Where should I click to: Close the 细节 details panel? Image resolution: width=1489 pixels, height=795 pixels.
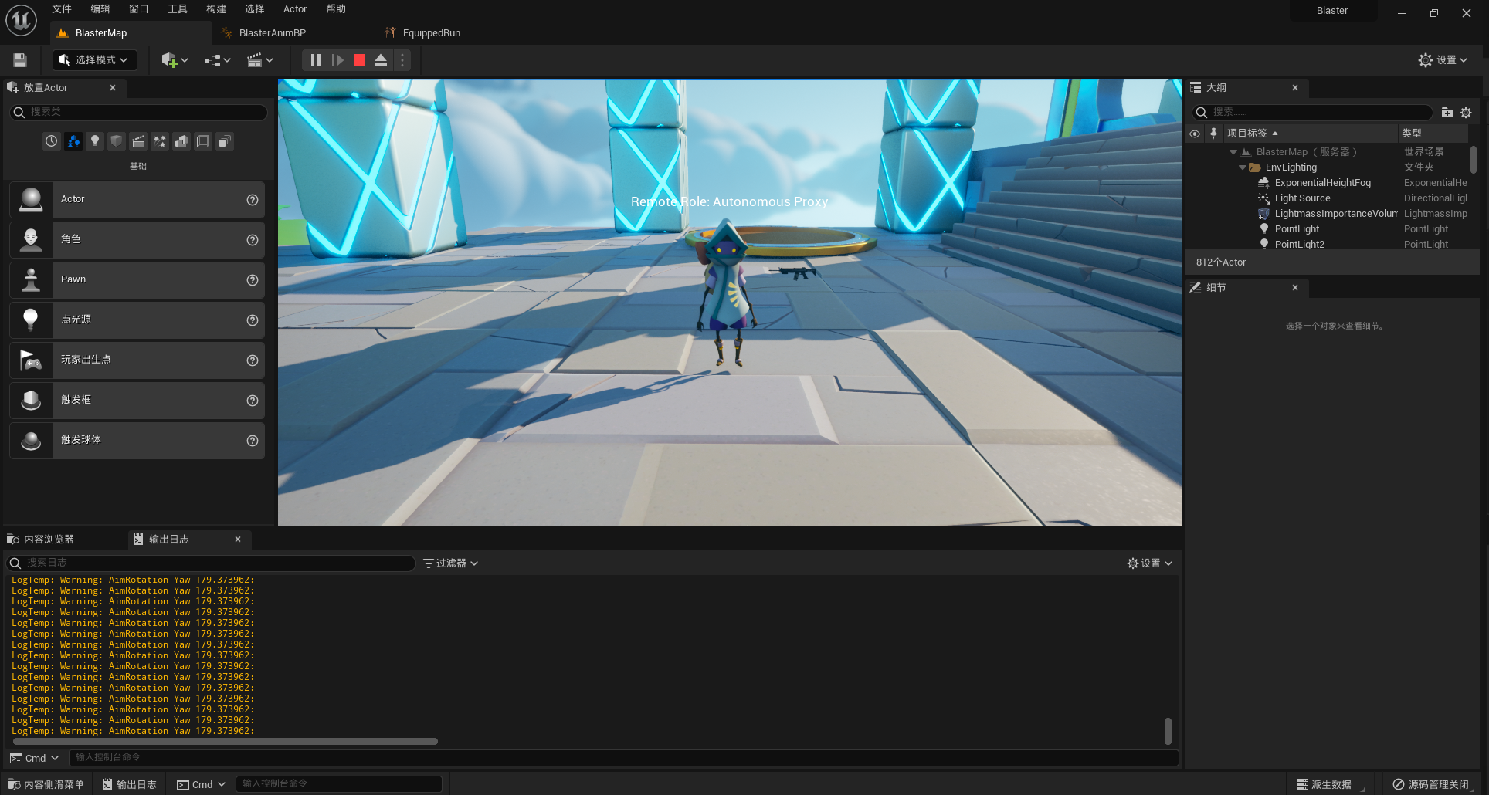click(1295, 288)
